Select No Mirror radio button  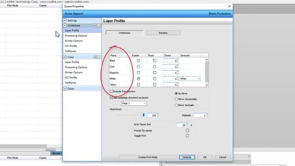[x=176, y=93]
